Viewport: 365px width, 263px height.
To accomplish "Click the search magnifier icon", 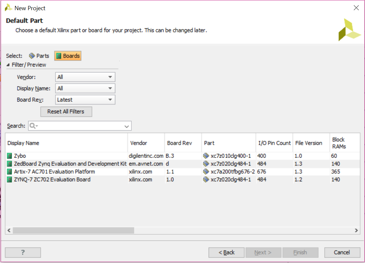I will [x=33, y=126].
